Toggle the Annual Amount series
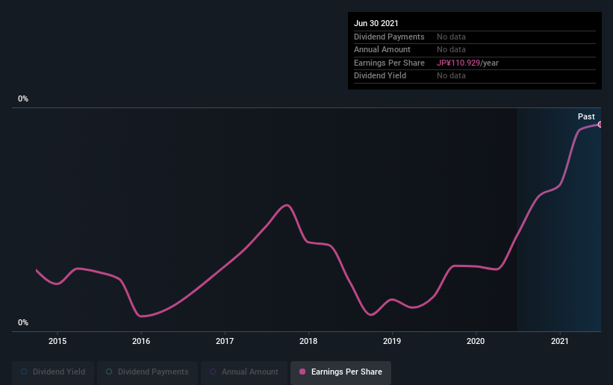 244,372
